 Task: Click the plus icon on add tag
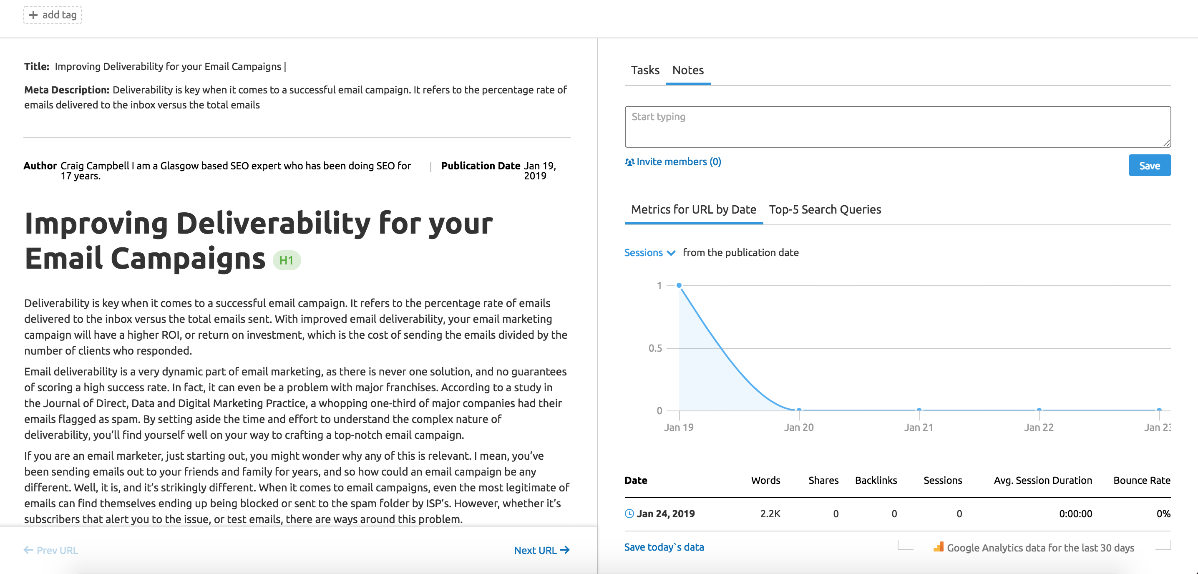(x=33, y=15)
